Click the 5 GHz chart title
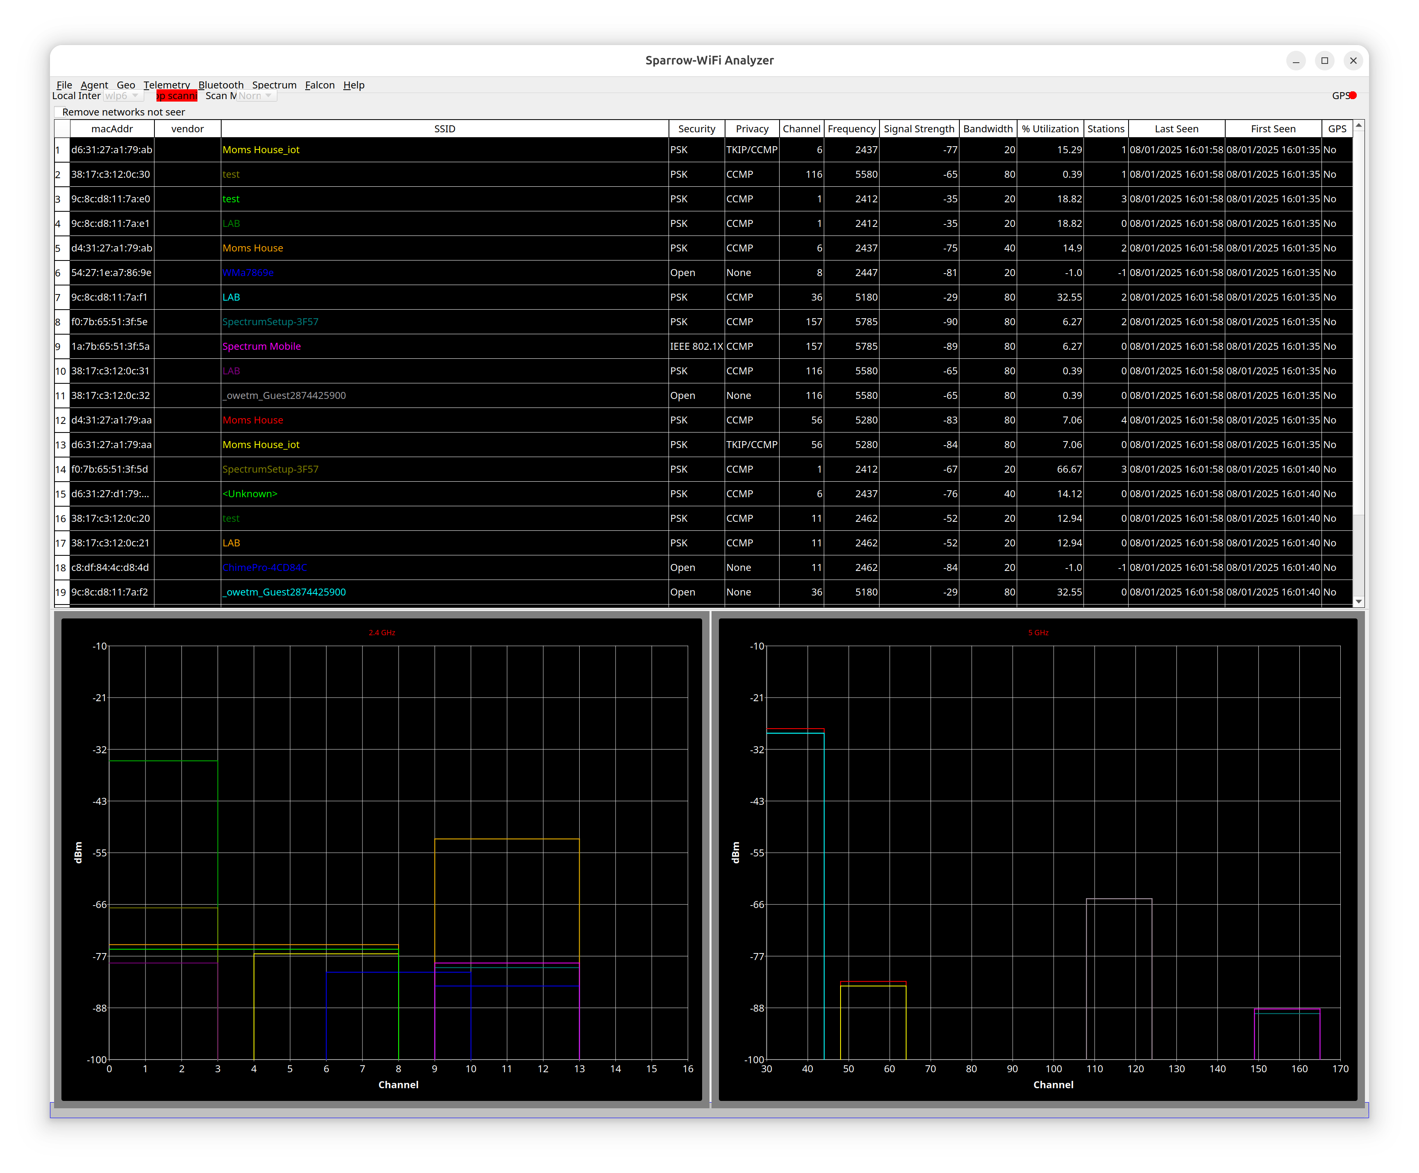The height and width of the screenshot is (1173, 1419). 1038,633
